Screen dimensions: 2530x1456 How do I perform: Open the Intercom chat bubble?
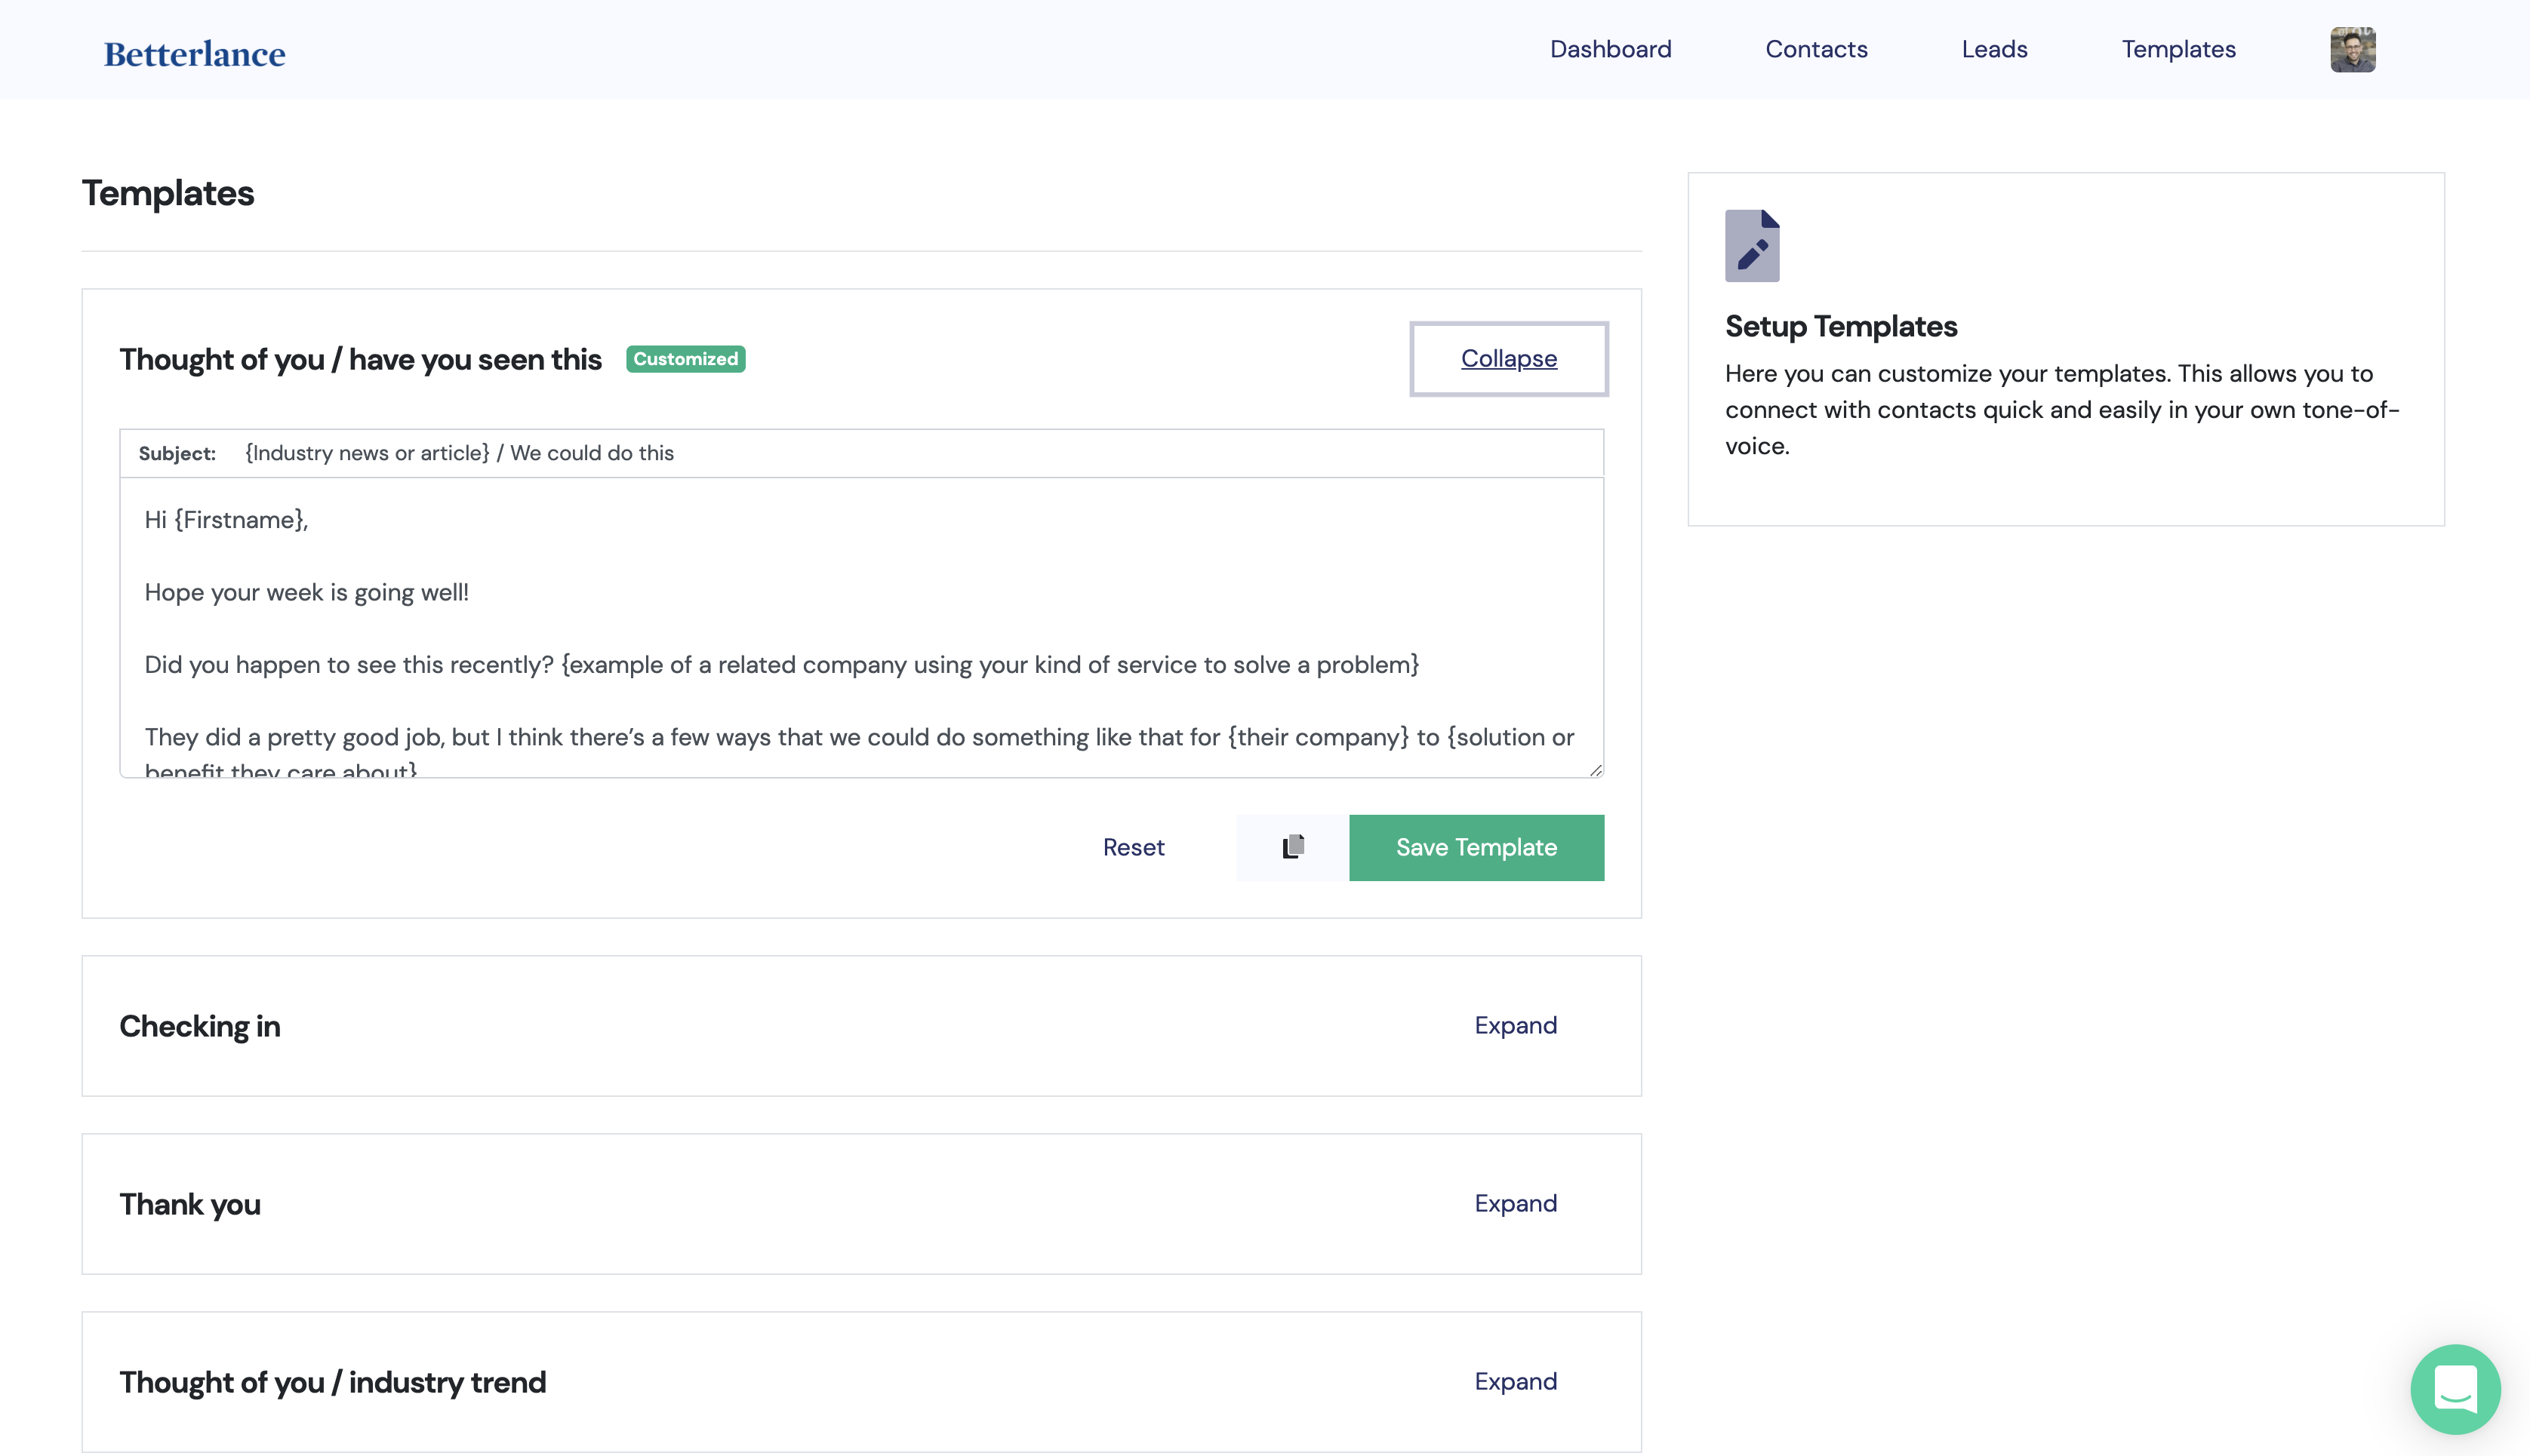[x=2455, y=1389]
